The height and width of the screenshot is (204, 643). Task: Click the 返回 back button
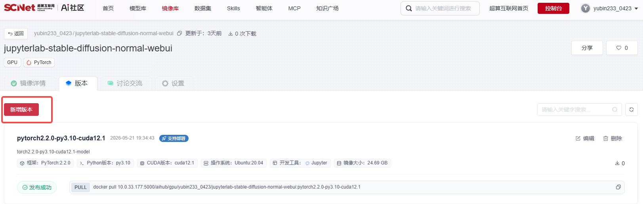(16, 34)
